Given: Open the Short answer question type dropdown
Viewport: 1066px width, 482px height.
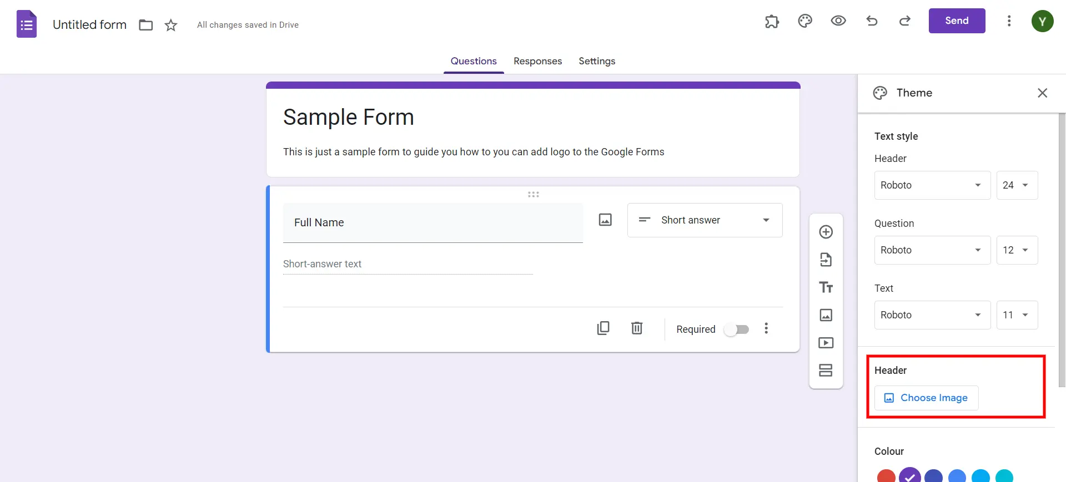Looking at the screenshot, I should [x=705, y=220].
